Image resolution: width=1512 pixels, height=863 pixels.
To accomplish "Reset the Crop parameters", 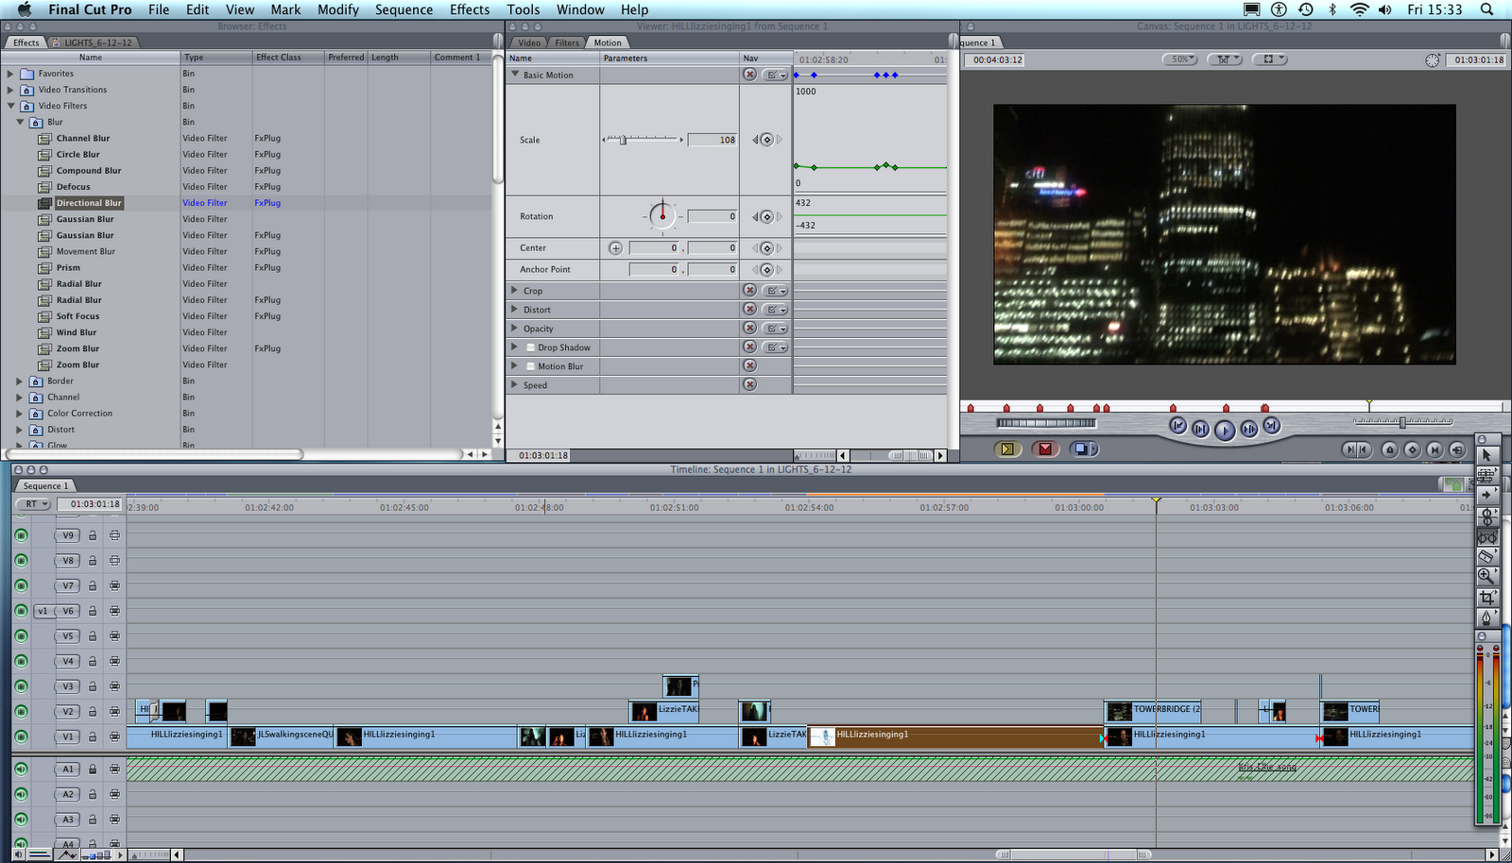I will tap(749, 291).
